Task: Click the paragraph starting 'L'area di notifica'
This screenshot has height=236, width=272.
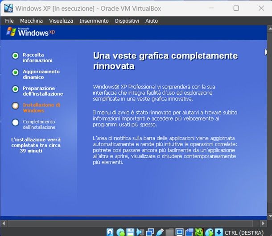Action: 165,150
